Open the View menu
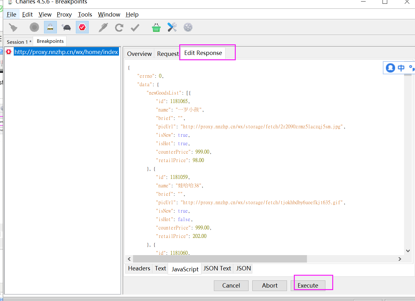 (45, 14)
